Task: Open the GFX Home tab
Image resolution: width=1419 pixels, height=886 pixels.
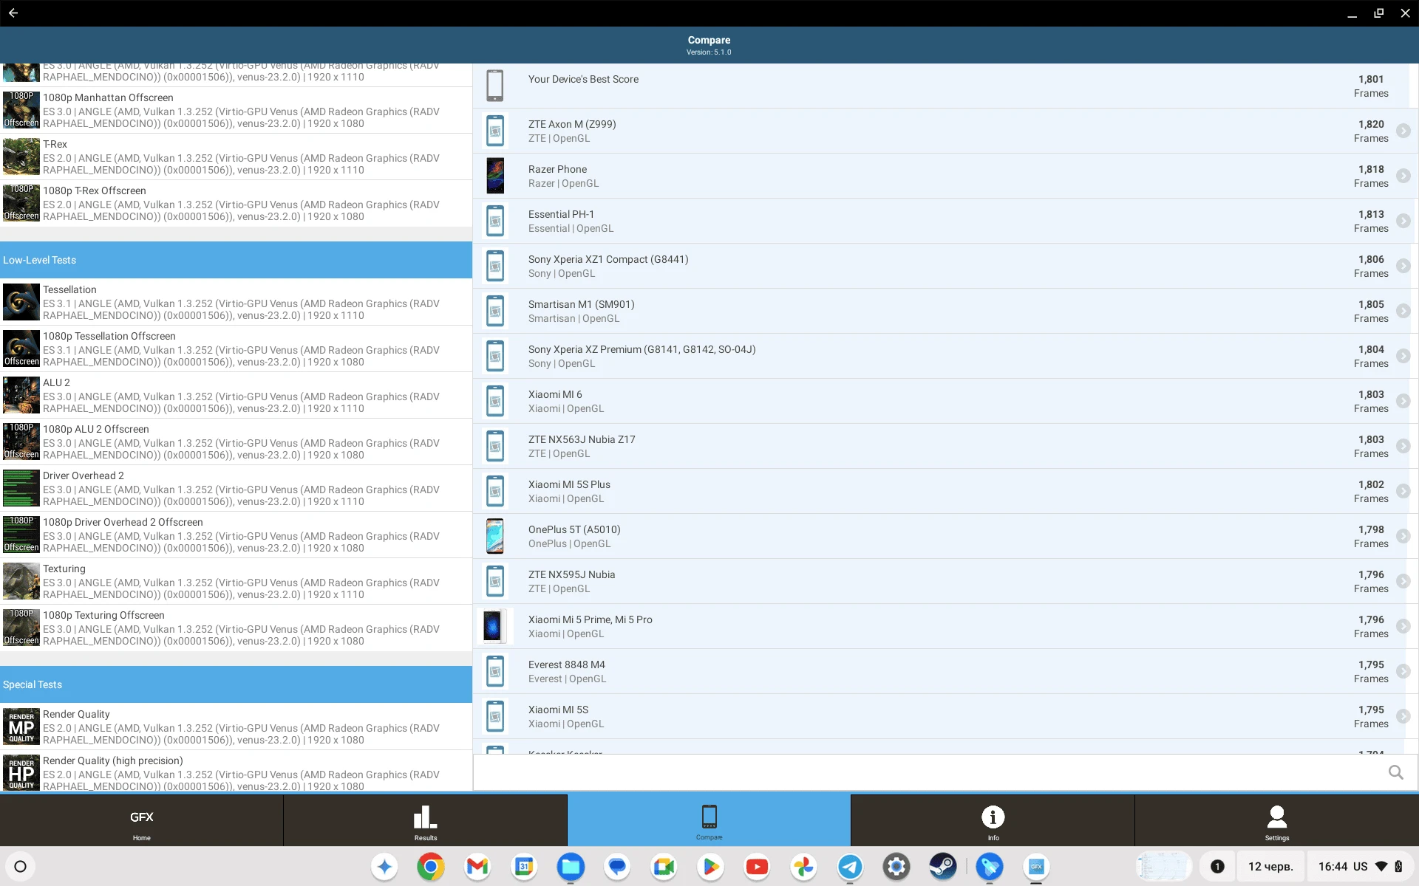Action: click(141, 820)
